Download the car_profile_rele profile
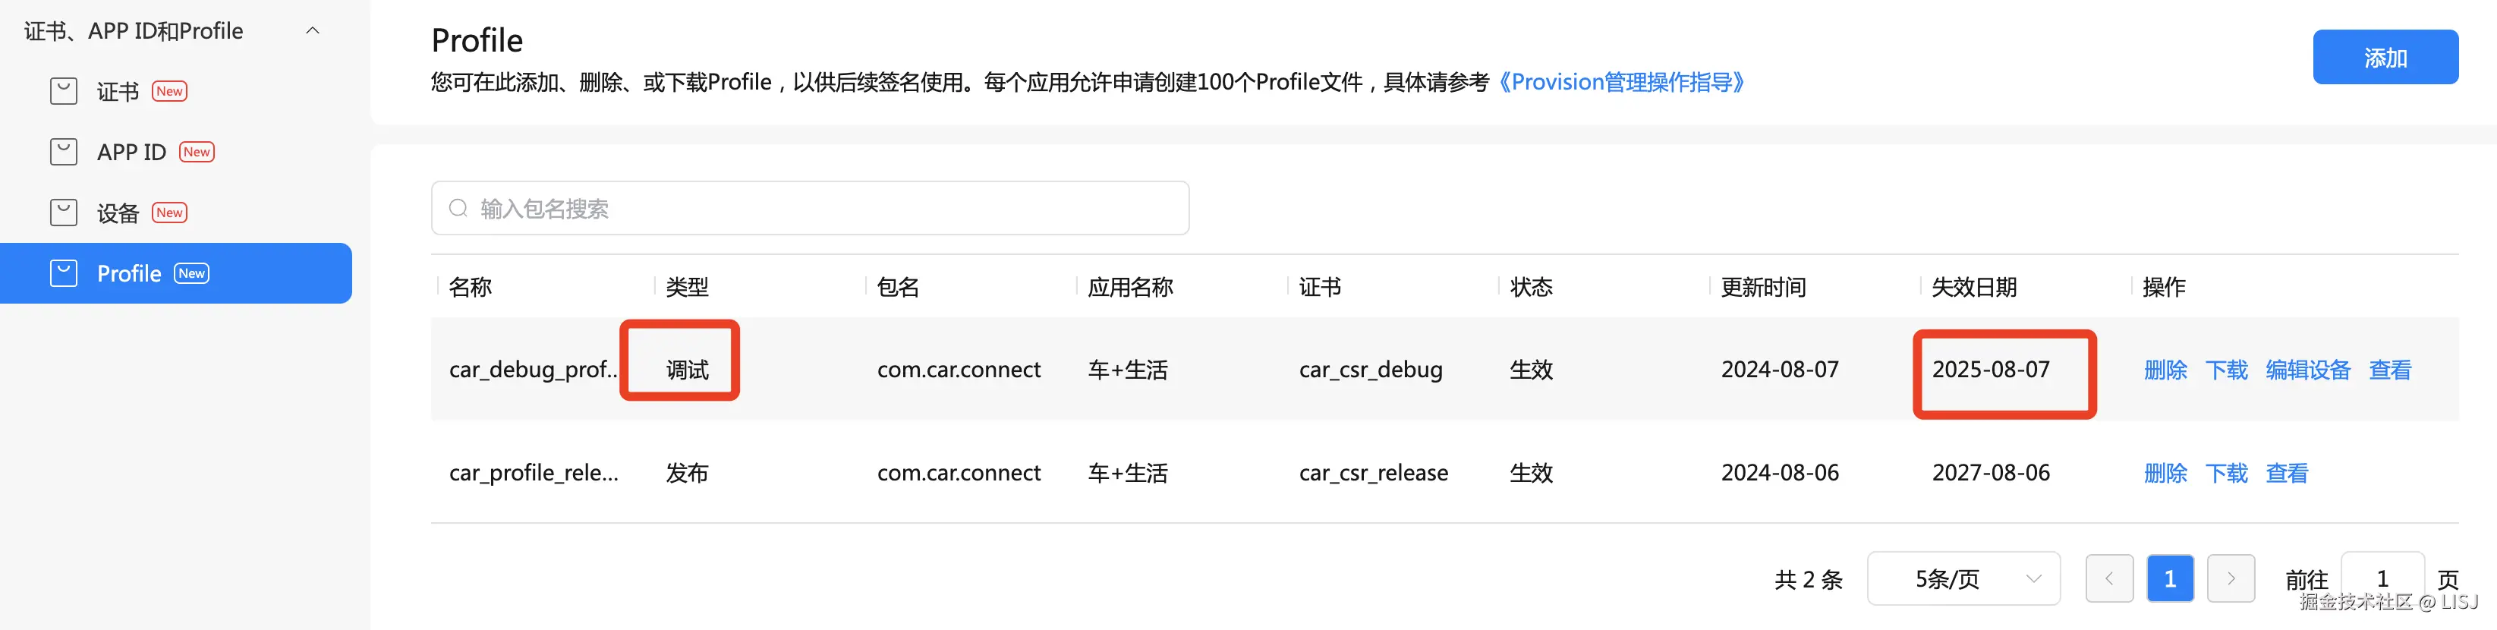The width and height of the screenshot is (2497, 630). point(2225,473)
